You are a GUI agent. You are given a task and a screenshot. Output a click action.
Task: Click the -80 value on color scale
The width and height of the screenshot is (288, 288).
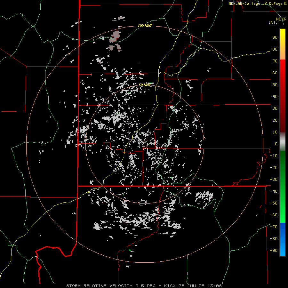274,239
